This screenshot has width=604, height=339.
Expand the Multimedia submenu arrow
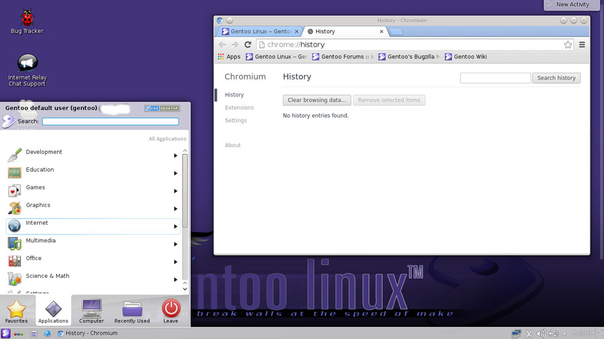pos(176,244)
